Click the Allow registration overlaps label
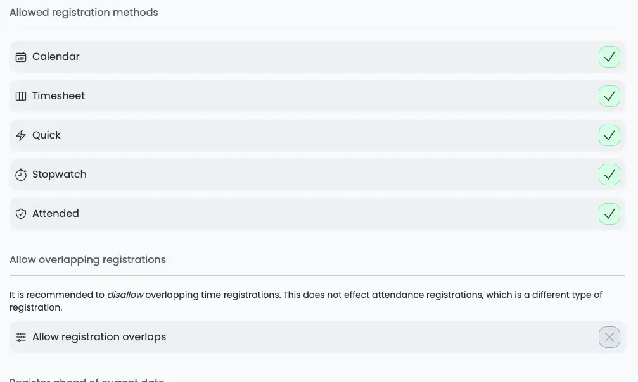 (99, 337)
